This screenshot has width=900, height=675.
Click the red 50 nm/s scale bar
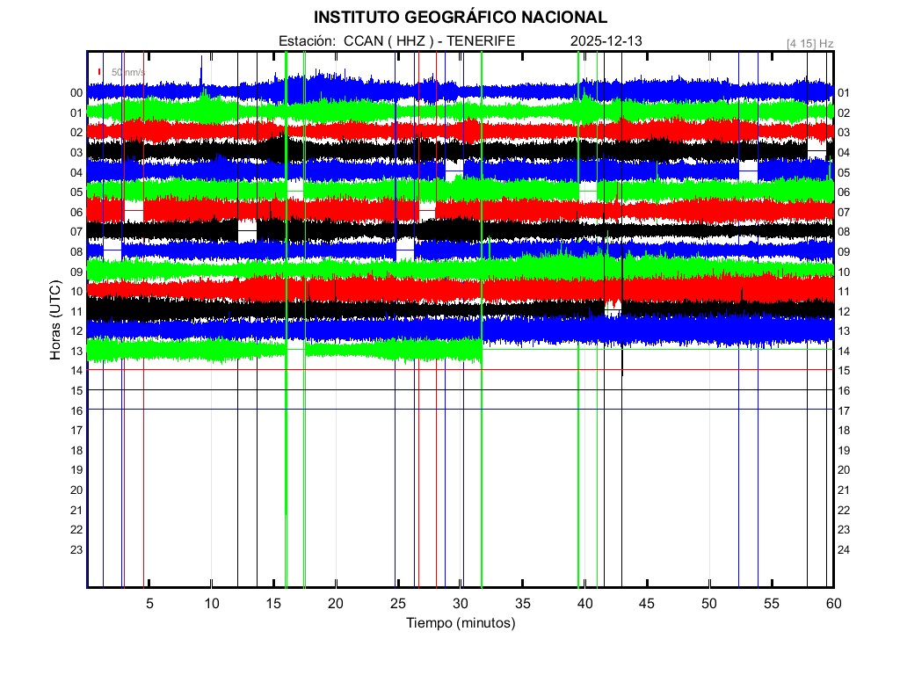tap(100, 72)
